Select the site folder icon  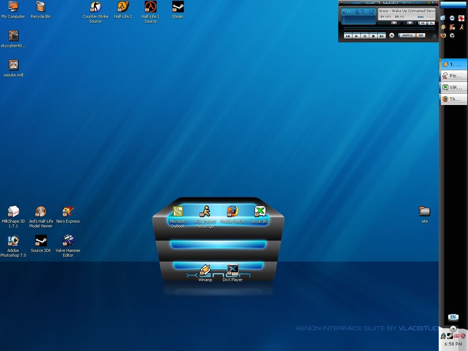424,215
